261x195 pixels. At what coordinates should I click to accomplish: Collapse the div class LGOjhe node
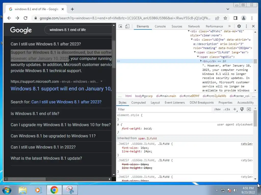coord(192,39)
